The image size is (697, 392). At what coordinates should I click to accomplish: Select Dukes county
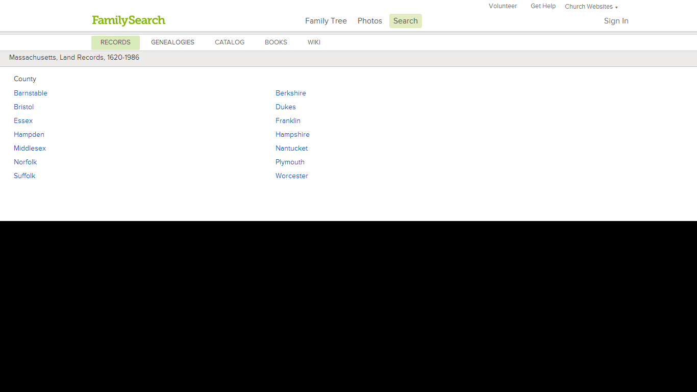(286, 107)
